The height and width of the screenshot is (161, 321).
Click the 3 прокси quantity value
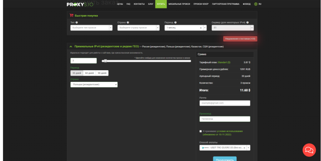point(245,83)
